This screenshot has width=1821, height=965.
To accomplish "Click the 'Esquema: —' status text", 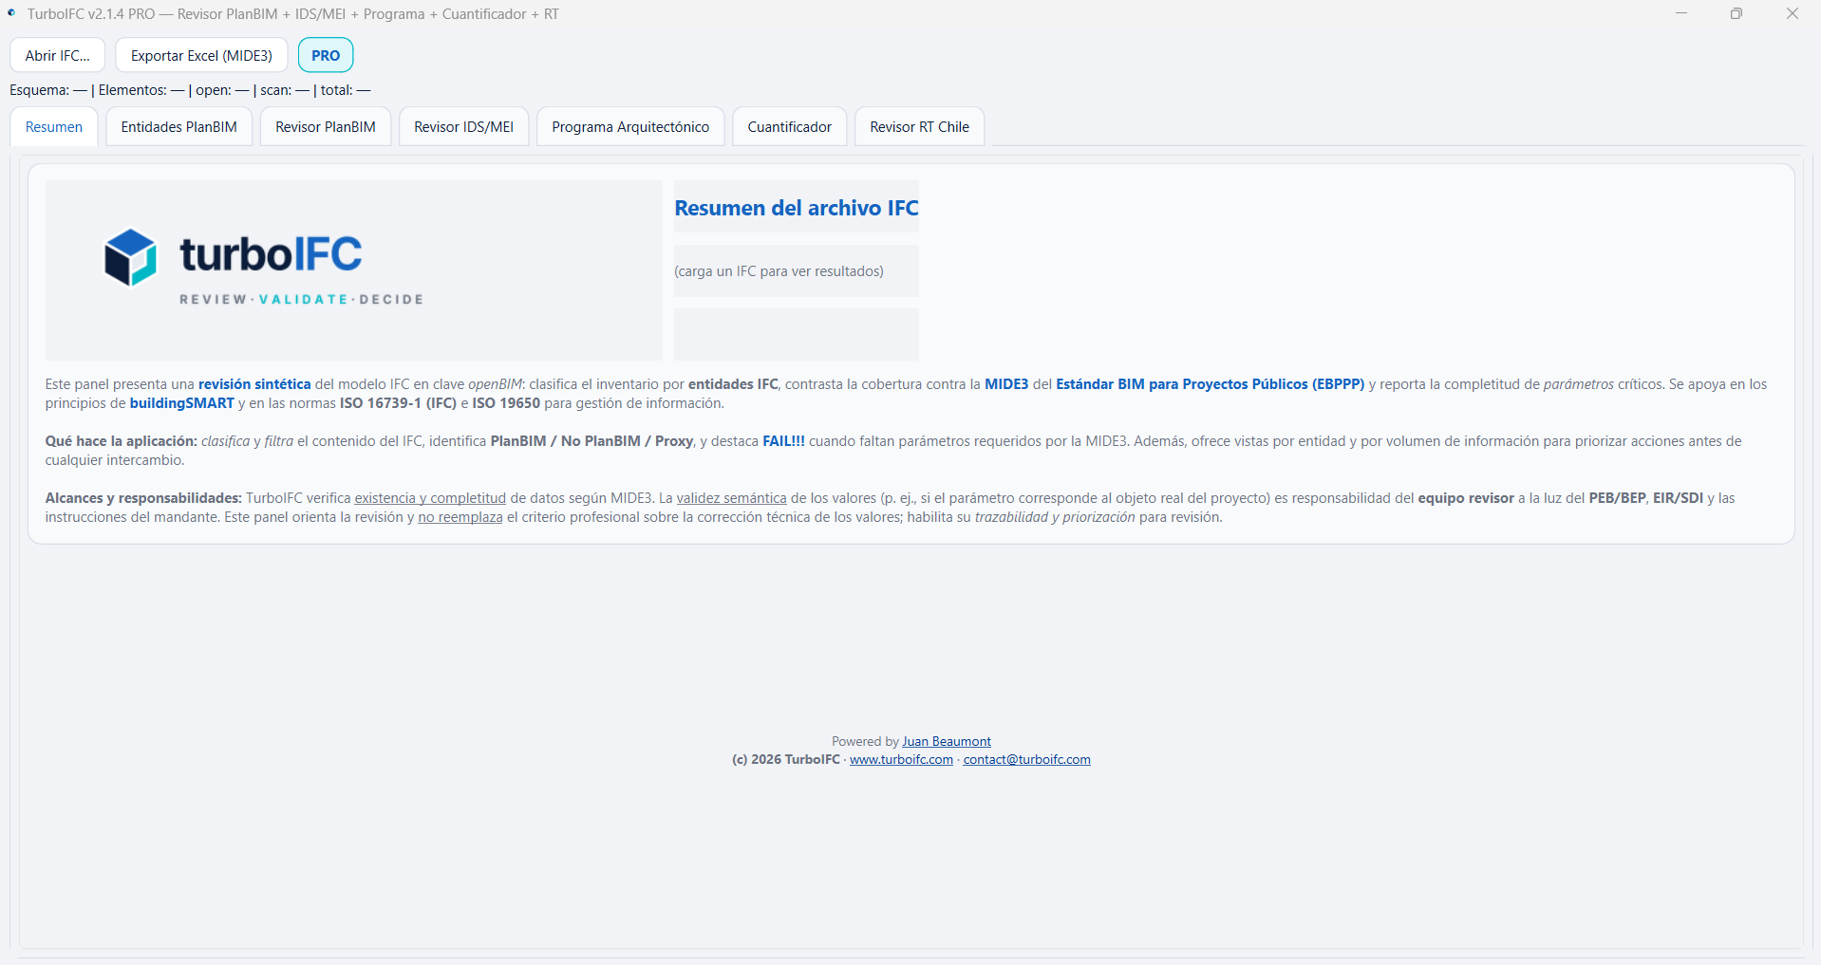I will pyautogui.click(x=48, y=90).
